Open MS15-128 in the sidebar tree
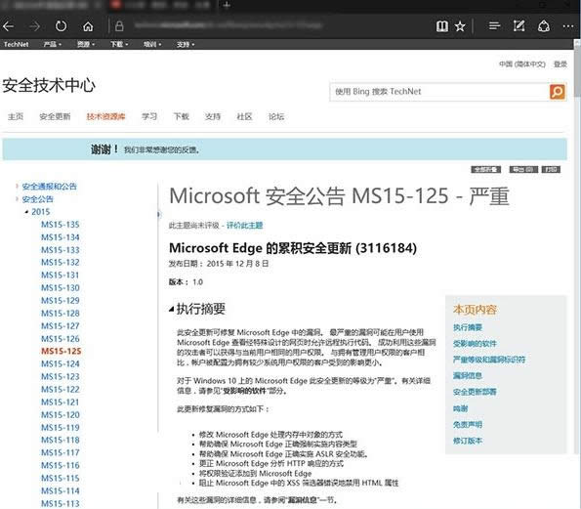Image resolution: width=581 pixels, height=509 pixels. tap(61, 314)
